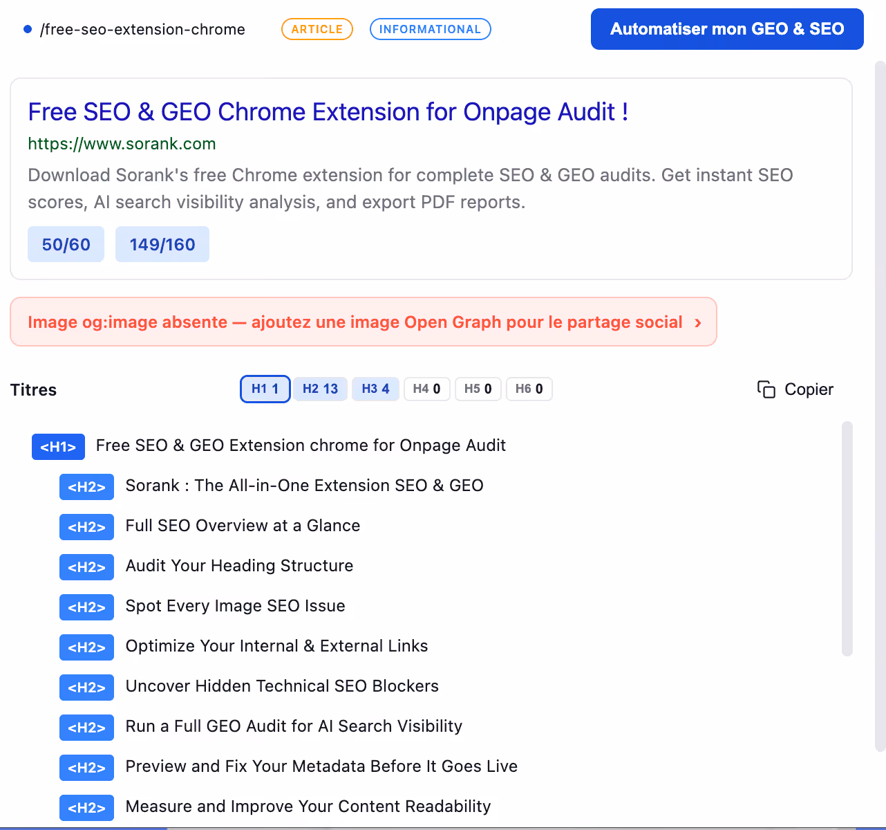Select the Sorank : The All-in-One Extension heading

304,486
